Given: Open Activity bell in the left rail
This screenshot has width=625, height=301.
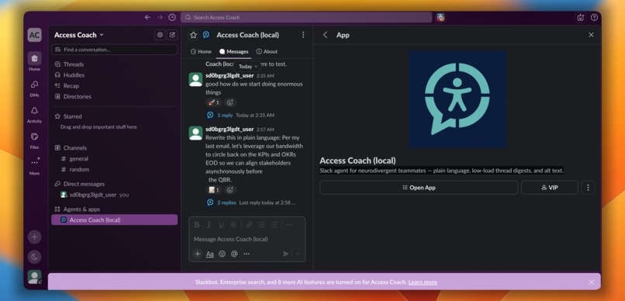Looking at the screenshot, I should tap(34, 114).
